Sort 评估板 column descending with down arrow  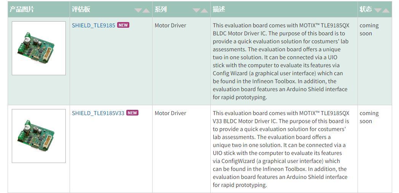pyautogui.click(x=138, y=10)
